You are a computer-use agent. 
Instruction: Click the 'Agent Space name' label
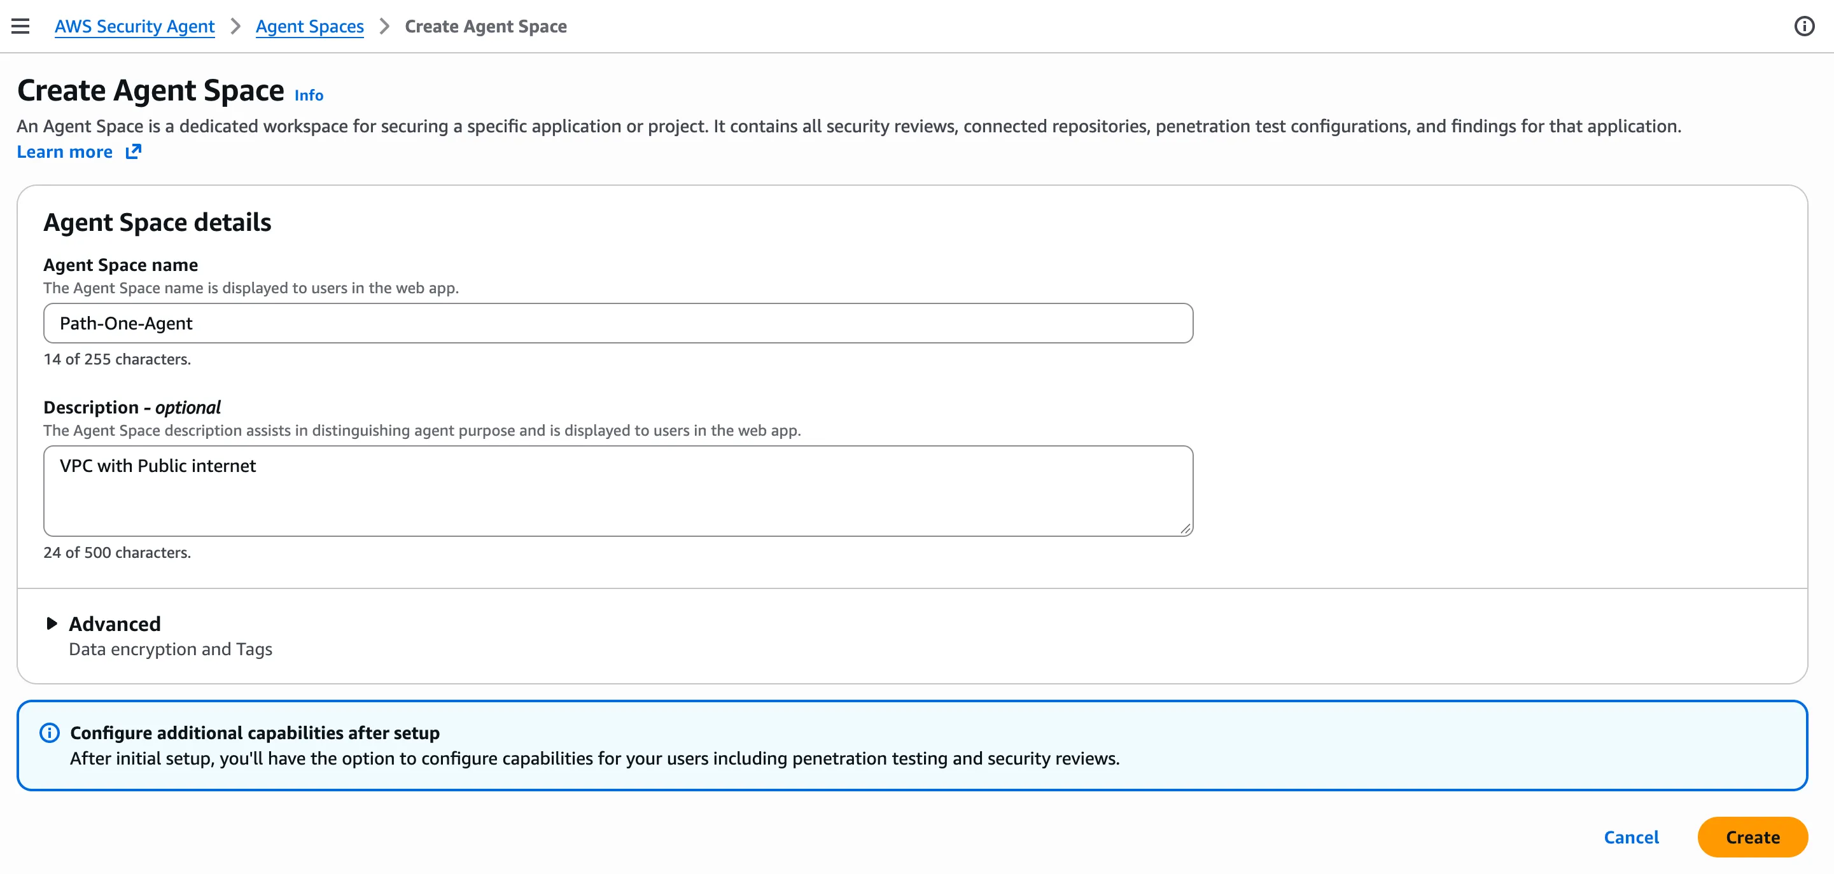(x=121, y=265)
